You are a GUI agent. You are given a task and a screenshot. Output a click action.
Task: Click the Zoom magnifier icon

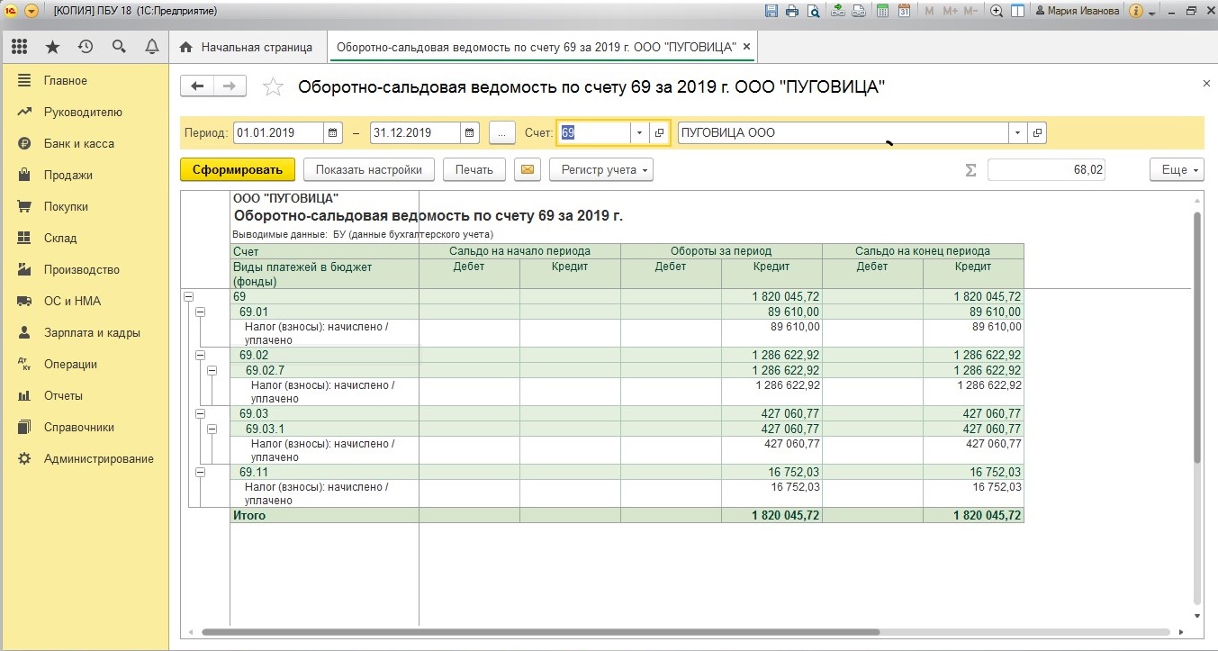pyautogui.click(x=997, y=12)
